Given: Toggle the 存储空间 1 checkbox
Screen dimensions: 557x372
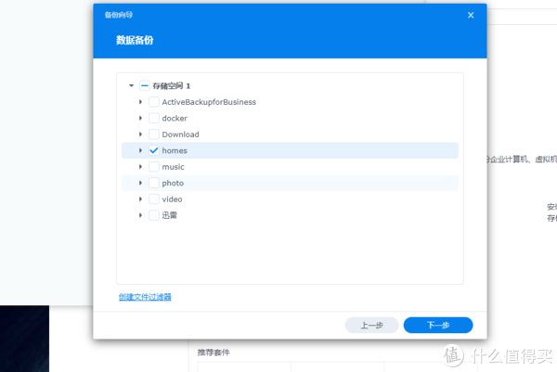Looking at the screenshot, I should point(145,85).
